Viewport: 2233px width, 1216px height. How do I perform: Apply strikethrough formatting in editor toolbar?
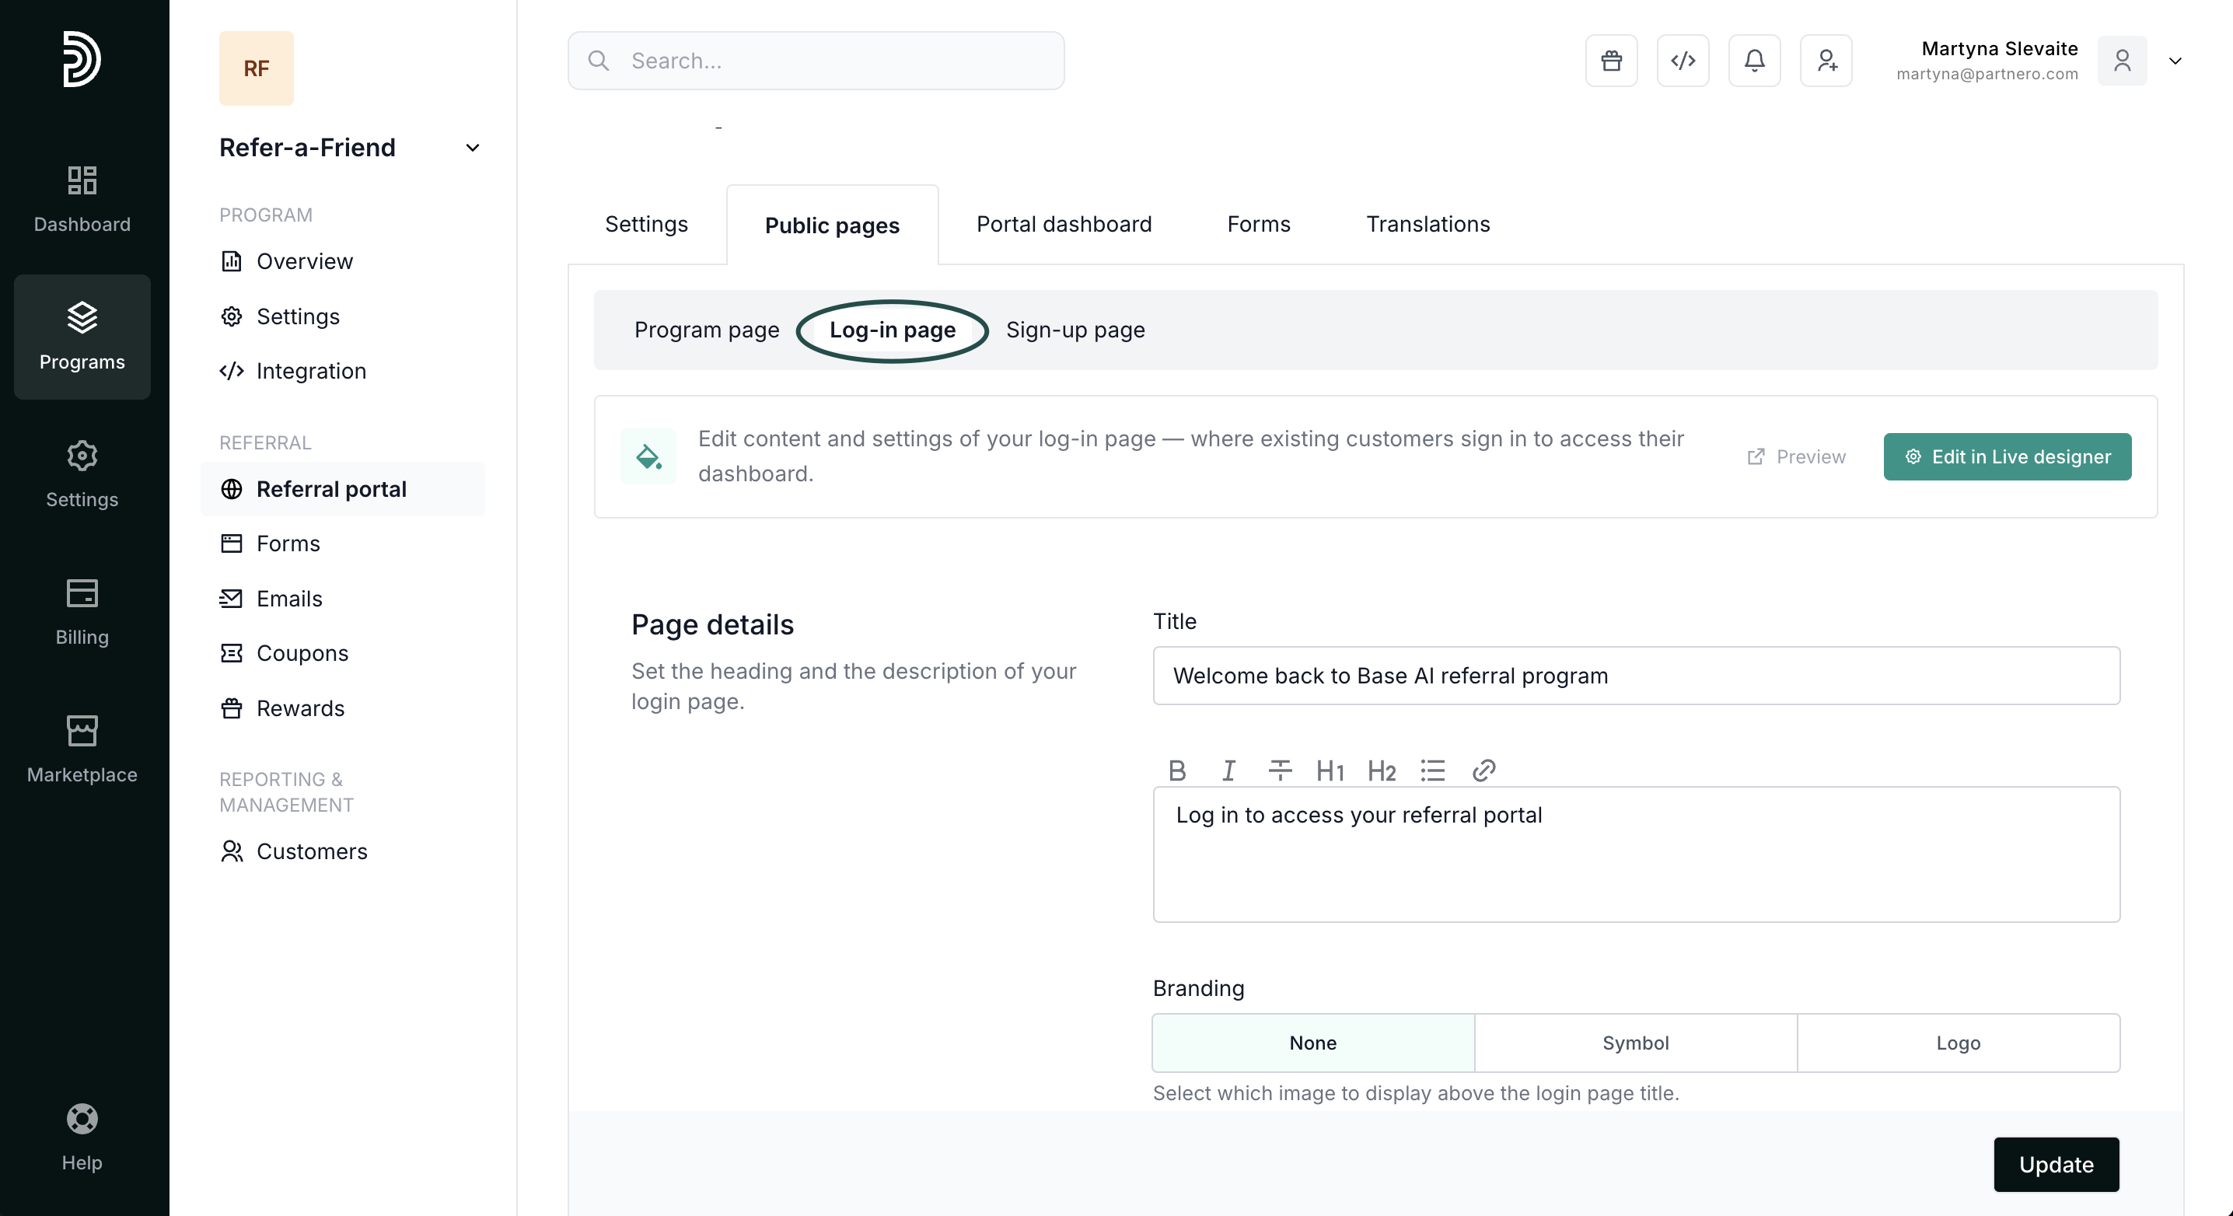pos(1280,770)
